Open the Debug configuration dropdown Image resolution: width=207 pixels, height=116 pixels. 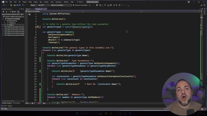click(34, 5)
